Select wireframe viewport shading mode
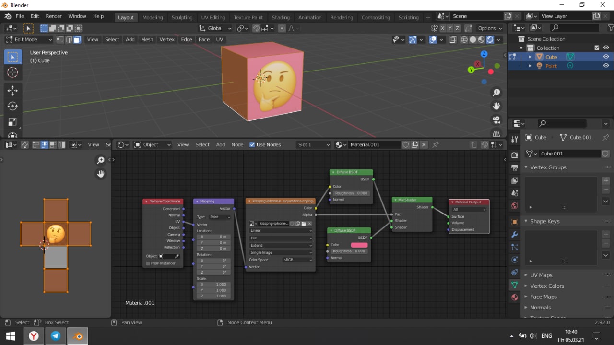Image resolution: width=614 pixels, height=345 pixels. point(464,40)
